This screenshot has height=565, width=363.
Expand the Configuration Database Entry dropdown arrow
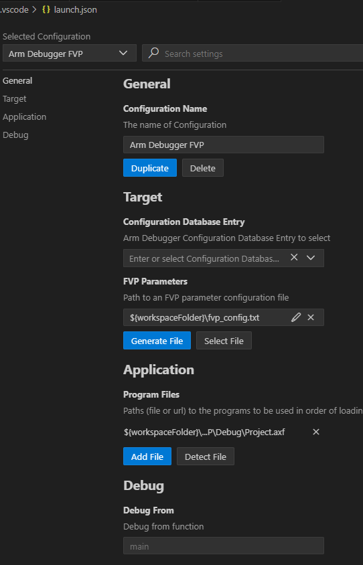[x=311, y=258]
